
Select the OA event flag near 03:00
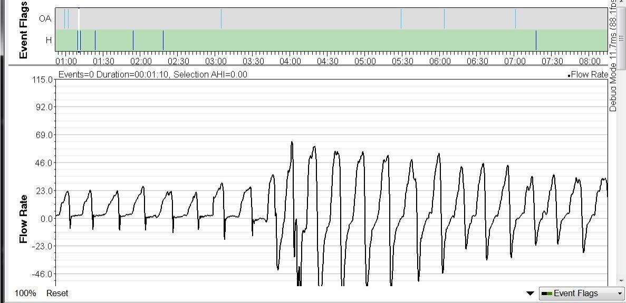tap(221, 19)
